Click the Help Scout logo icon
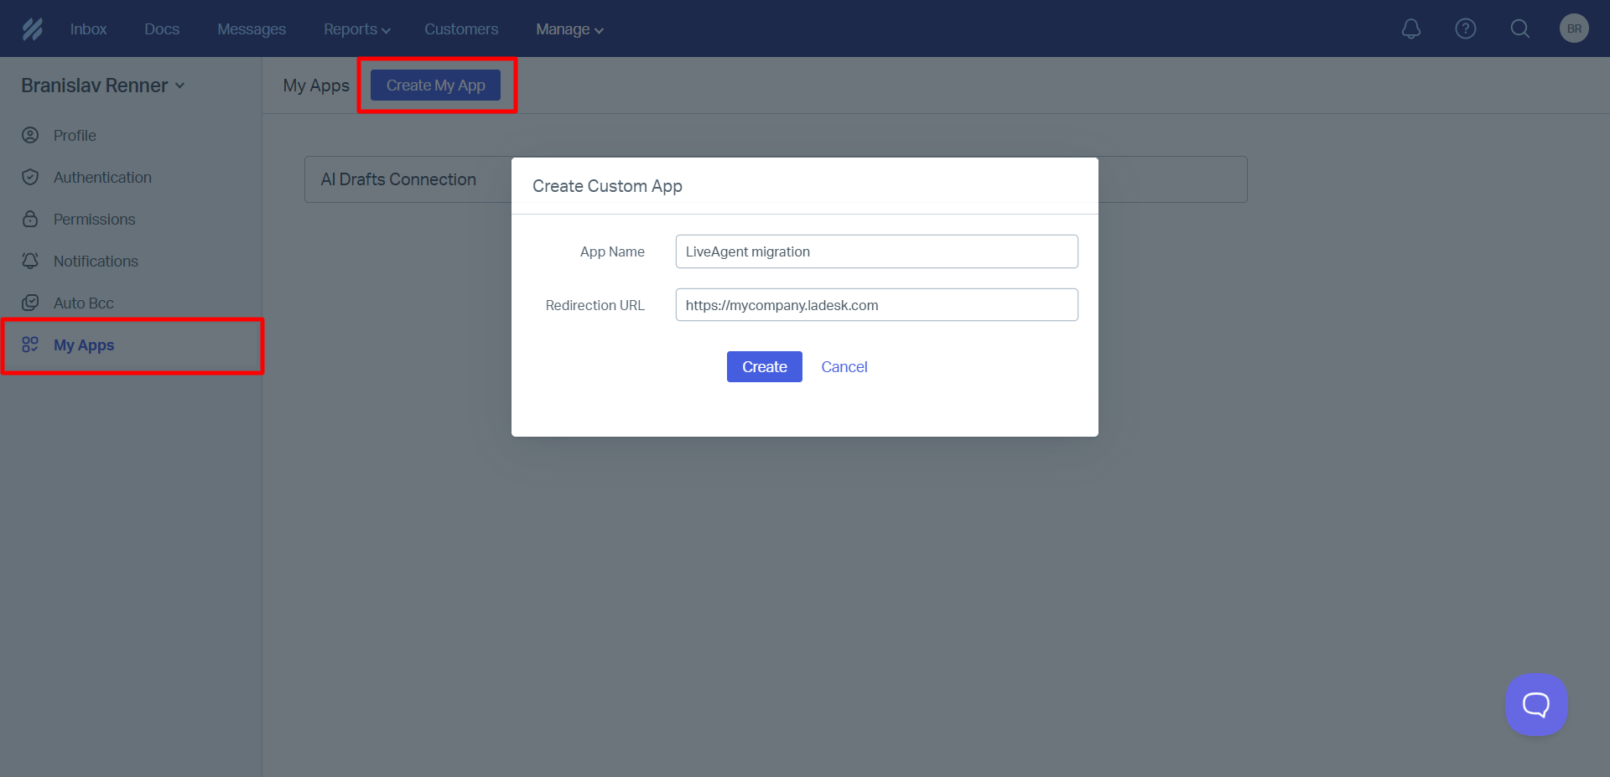The width and height of the screenshot is (1610, 777). click(x=32, y=29)
